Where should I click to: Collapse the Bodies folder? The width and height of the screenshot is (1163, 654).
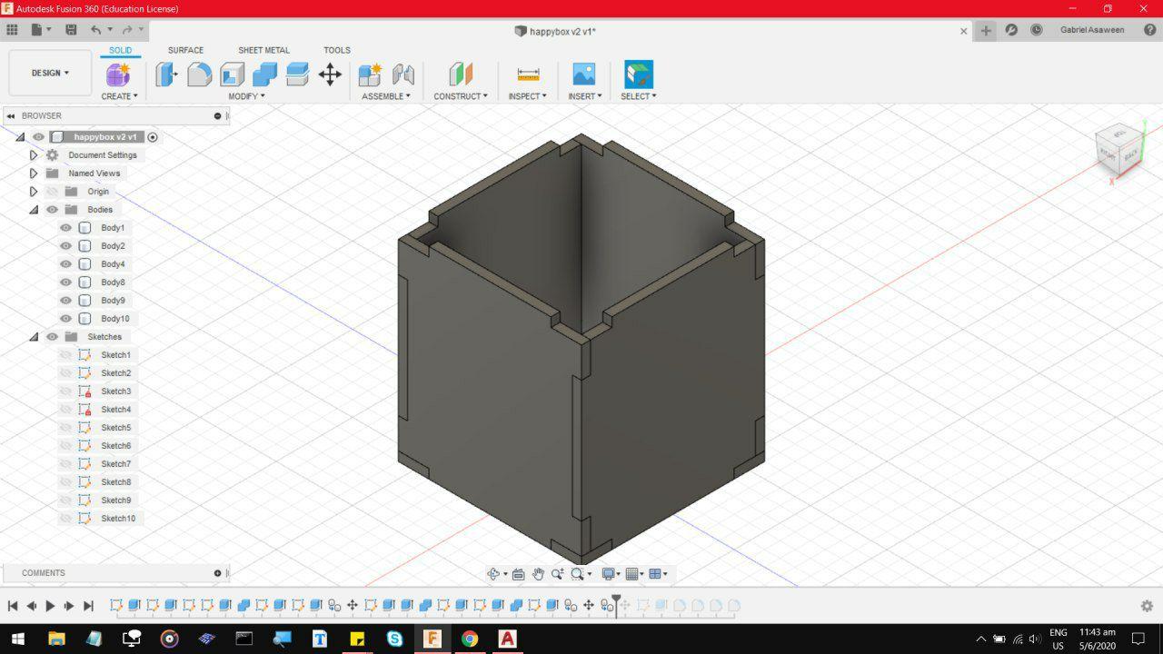coord(34,210)
